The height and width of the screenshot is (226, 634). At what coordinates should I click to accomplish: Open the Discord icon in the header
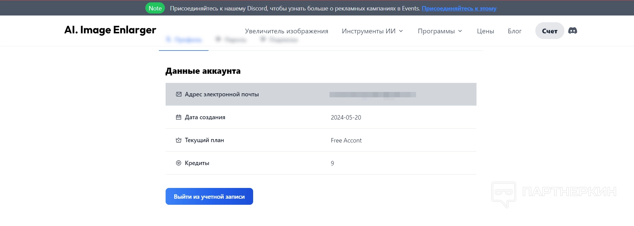[572, 31]
